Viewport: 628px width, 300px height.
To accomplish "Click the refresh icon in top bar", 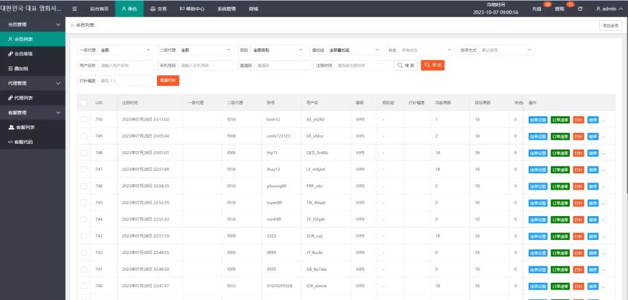I will (x=580, y=9).
